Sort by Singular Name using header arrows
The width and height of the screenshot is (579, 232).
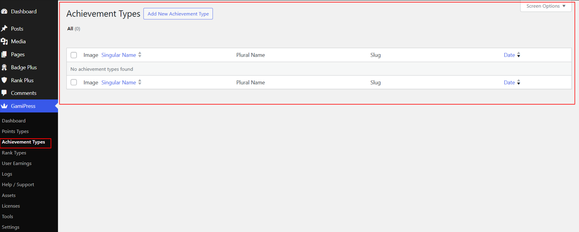[x=140, y=55]
